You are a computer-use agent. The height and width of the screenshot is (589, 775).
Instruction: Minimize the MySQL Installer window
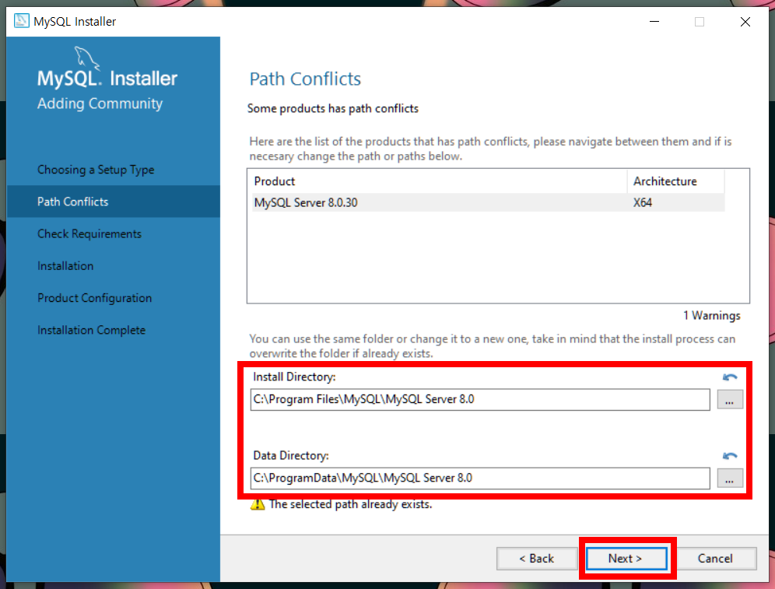click(x=654, y=21)
